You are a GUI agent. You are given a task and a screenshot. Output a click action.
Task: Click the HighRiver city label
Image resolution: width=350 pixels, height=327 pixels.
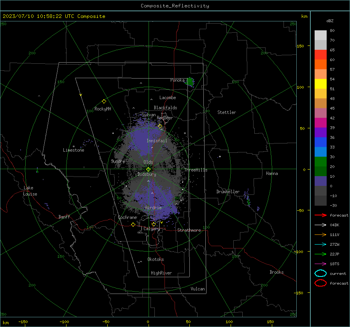tap(161, 273)
